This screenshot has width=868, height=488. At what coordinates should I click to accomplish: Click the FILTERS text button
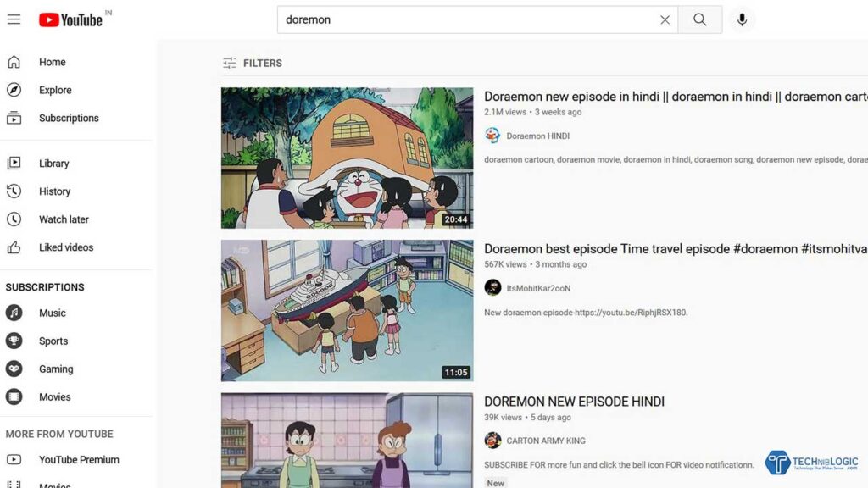click(263, 63)
